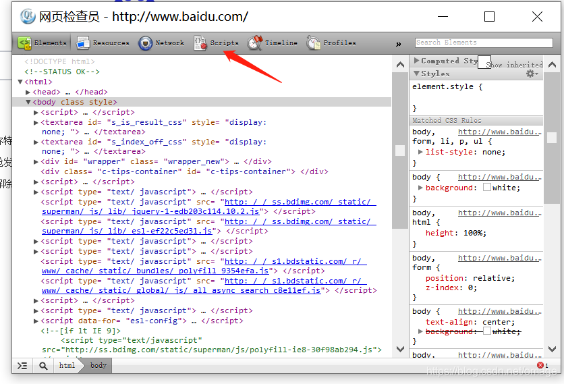Expand div wrapper node

point(36,162)
